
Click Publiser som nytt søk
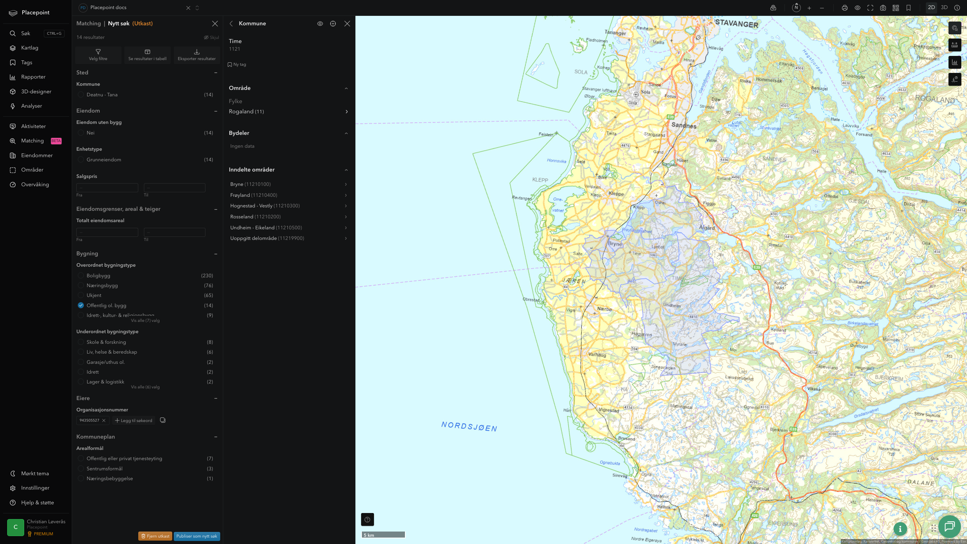[x=197, y=536]
